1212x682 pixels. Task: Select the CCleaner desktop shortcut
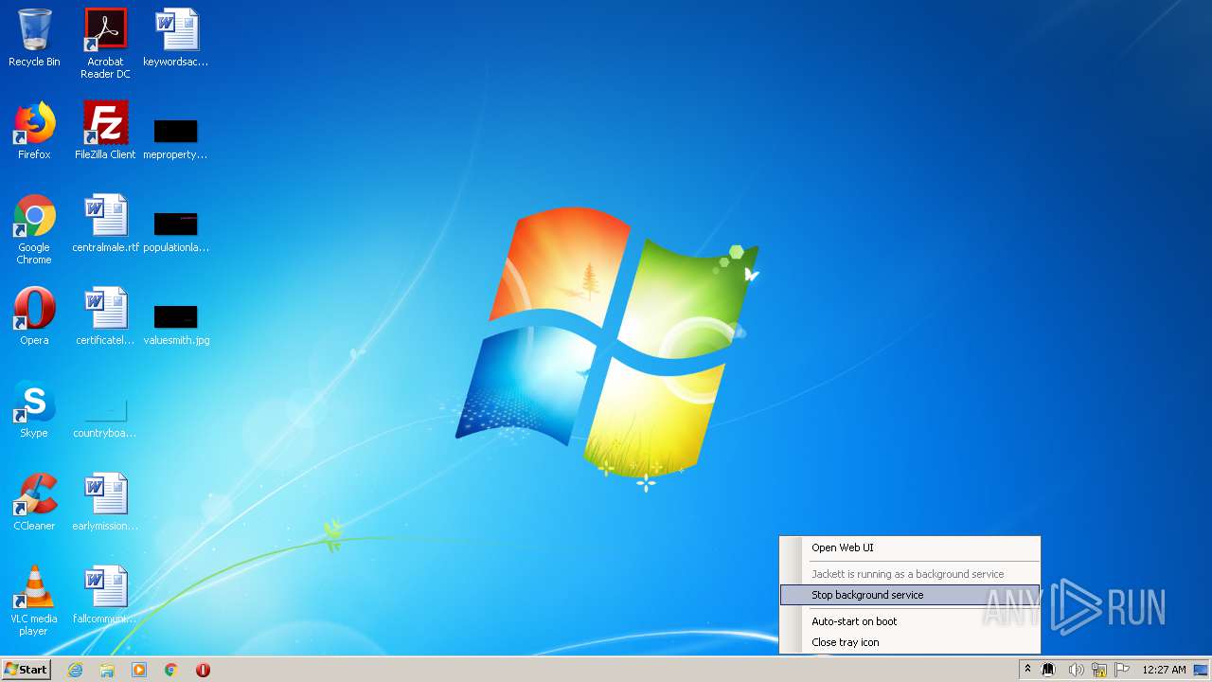(x=34, y=502)
